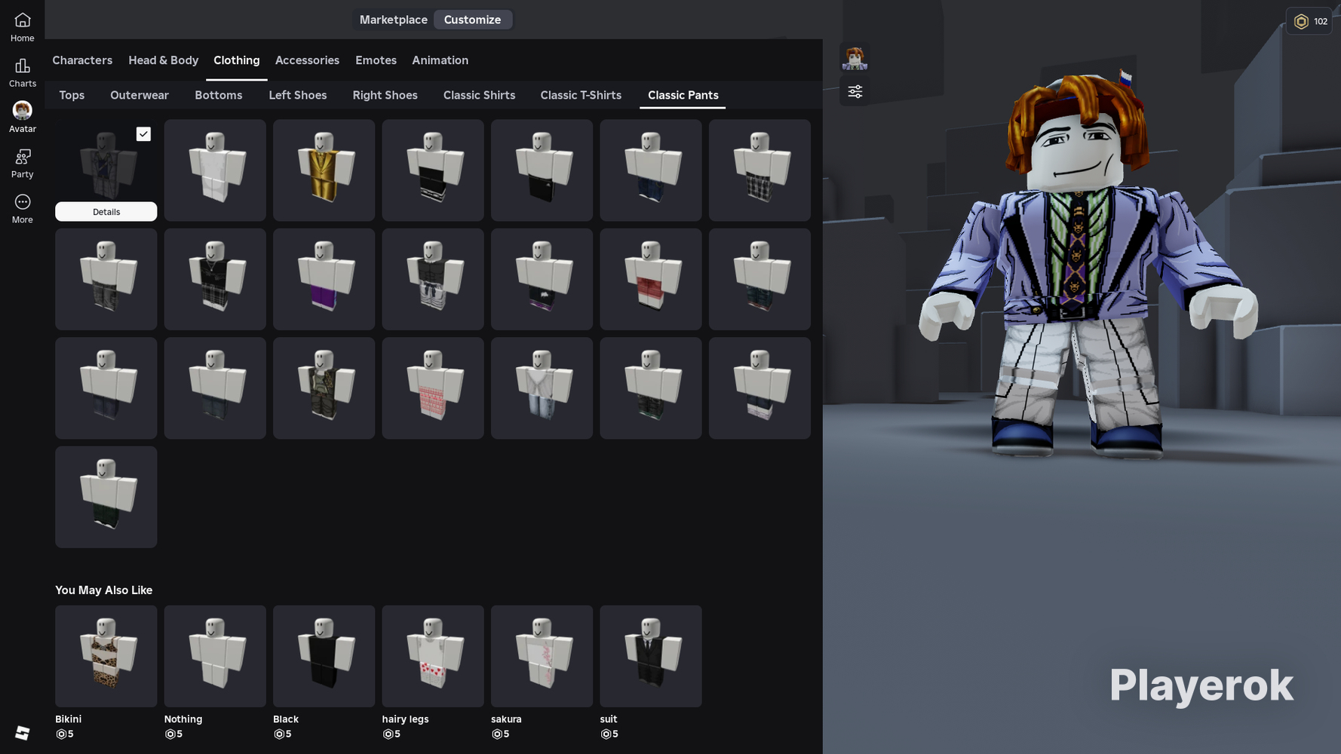Click the suit item name
The width and height of the screenshot is (1341, 754).
[609, 719]
